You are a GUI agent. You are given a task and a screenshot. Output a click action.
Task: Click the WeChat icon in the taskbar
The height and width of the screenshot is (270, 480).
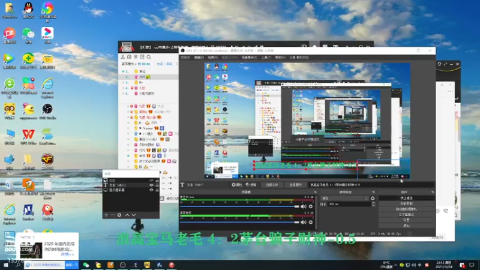tap(86, 265)
